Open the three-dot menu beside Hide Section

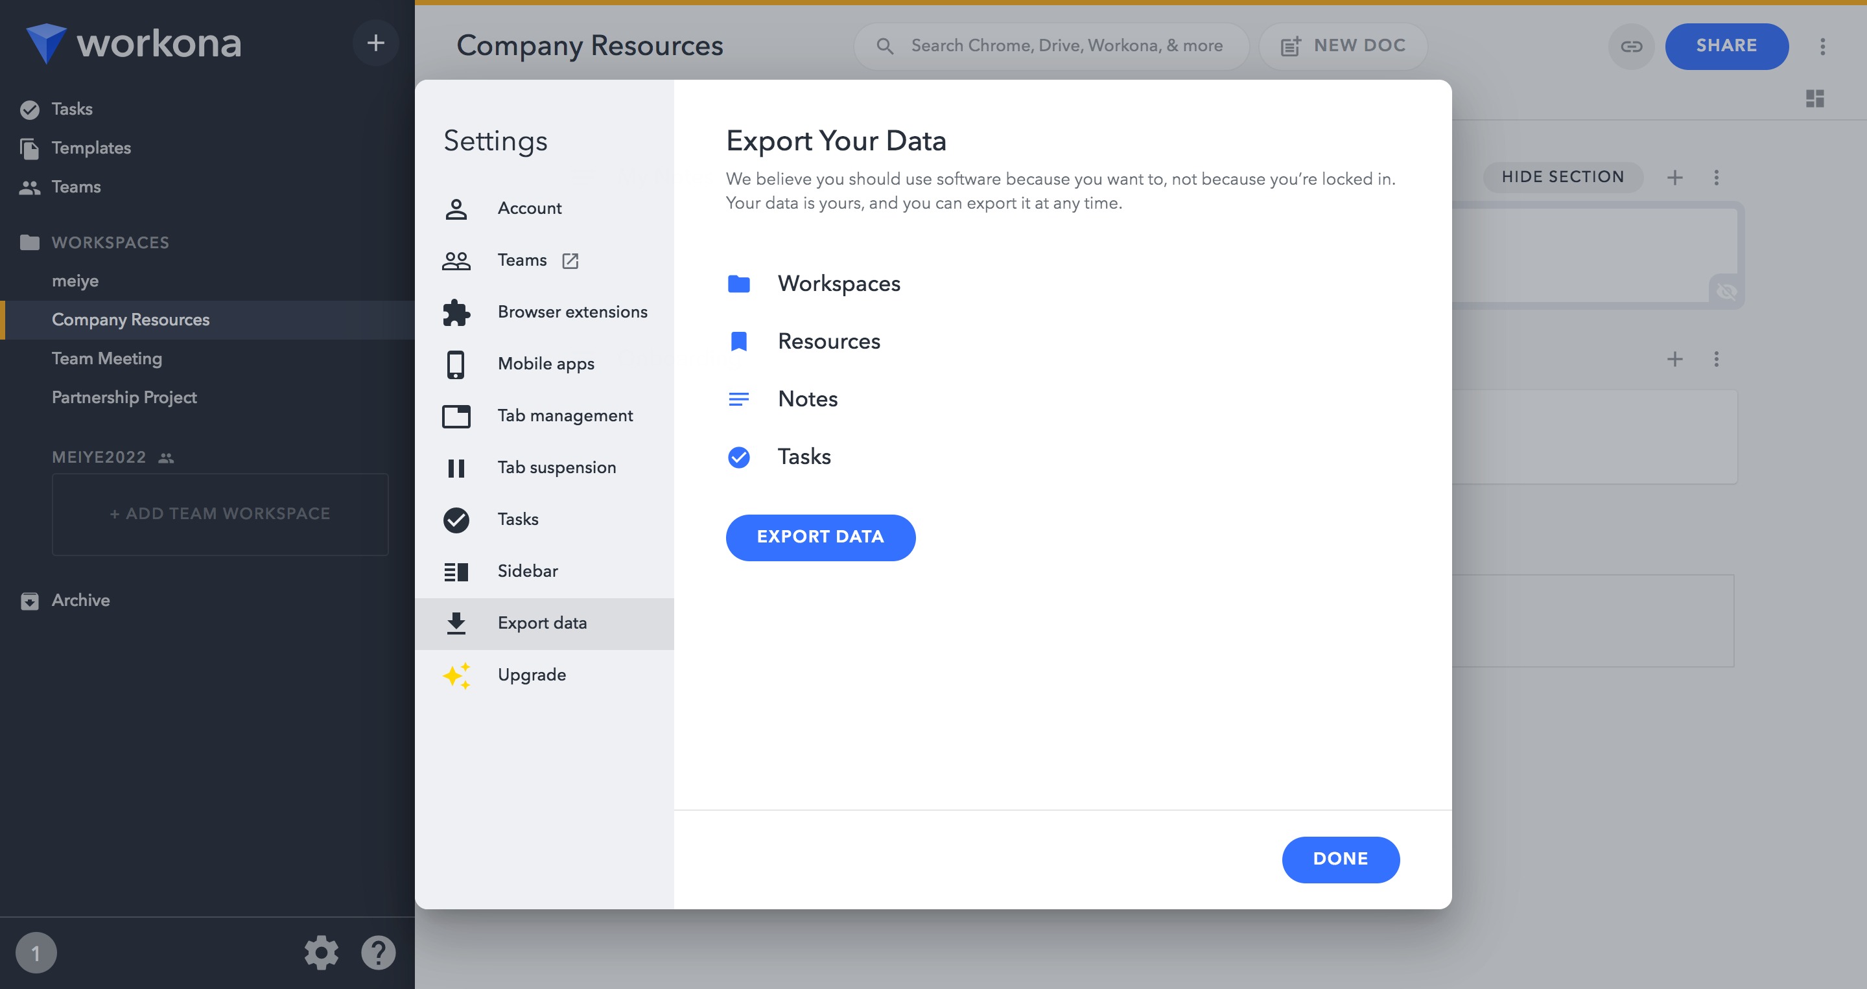point(1715,178)
